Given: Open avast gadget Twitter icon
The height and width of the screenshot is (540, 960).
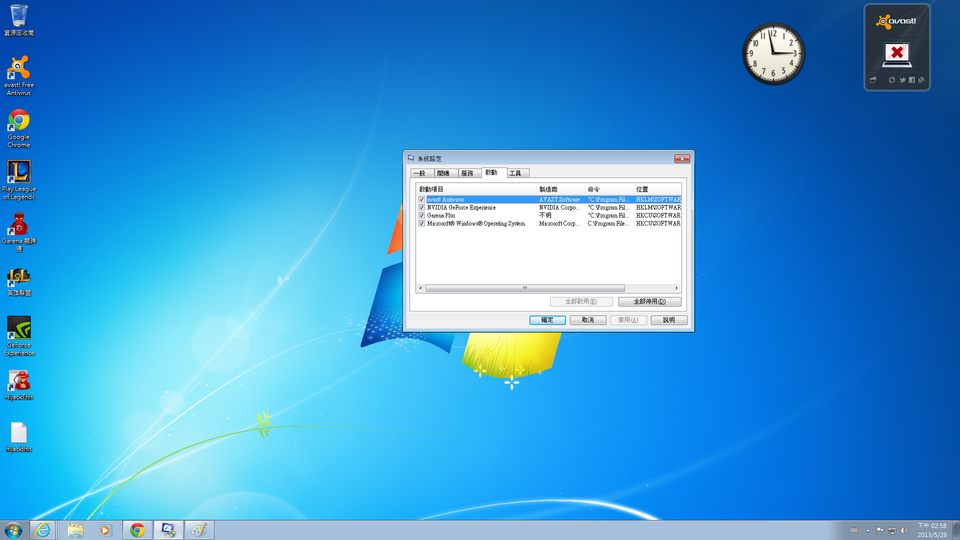Looking at the screenshot, I should [902, 80].
